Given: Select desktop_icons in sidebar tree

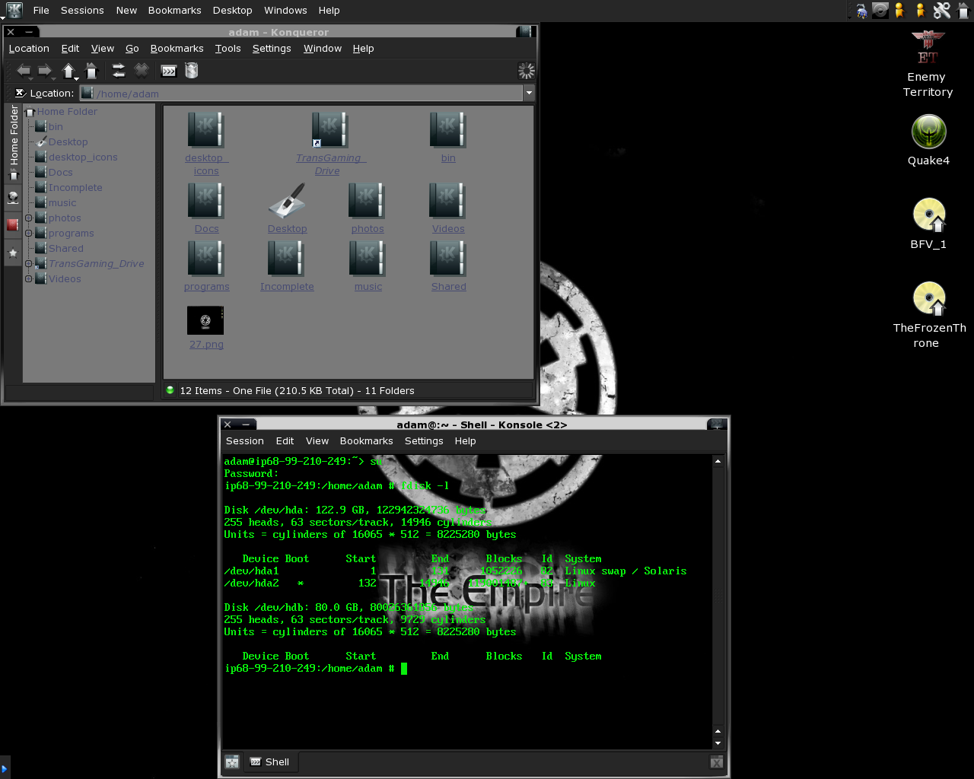Looking at the screenshot, I should (x=83, y=157).
